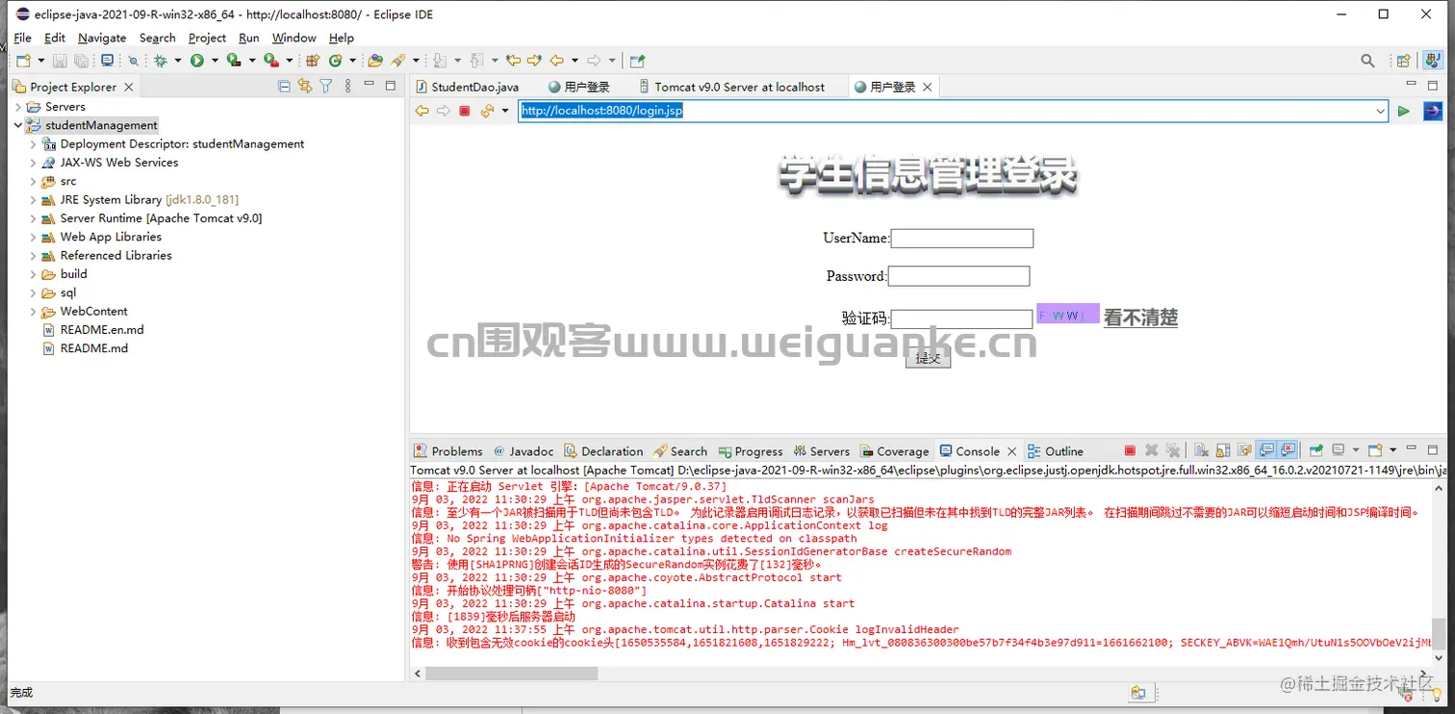1455x714 pixels.
Task: Open the Outline view tab
Action: pyautogui.click(x=1056, y=451)
